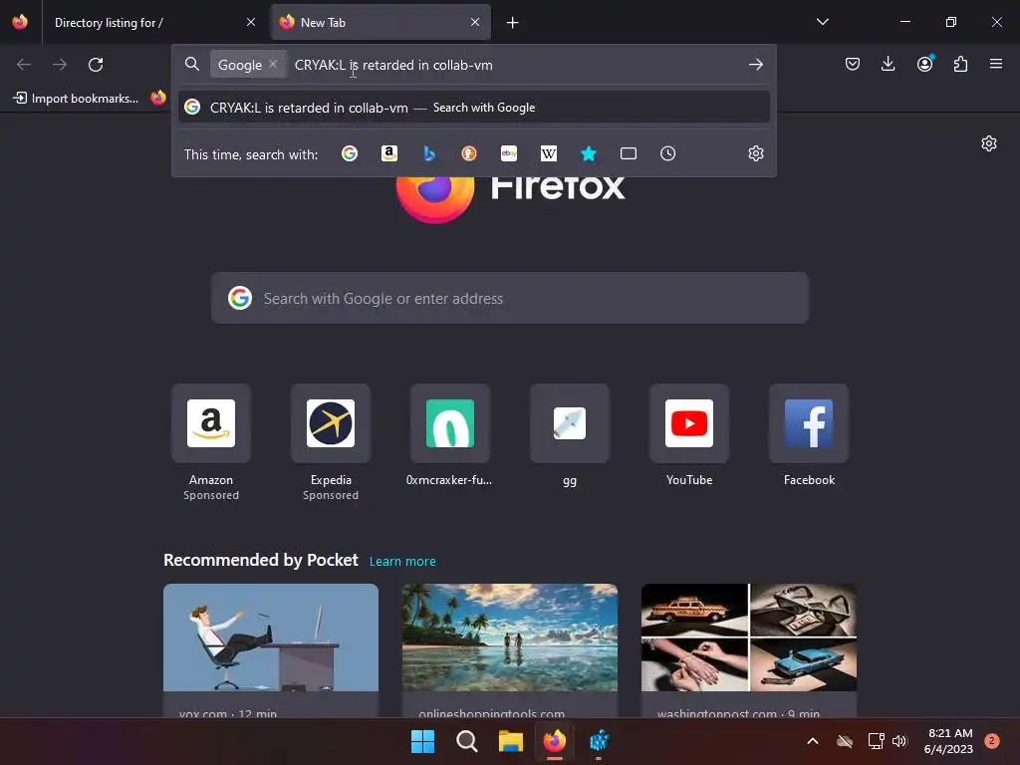Open Windows taskbar search
The height and width of the screenshot is (765, 1020).
pos(466,741)
